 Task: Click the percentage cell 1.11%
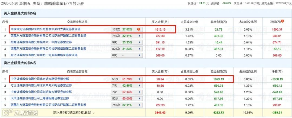248,49
